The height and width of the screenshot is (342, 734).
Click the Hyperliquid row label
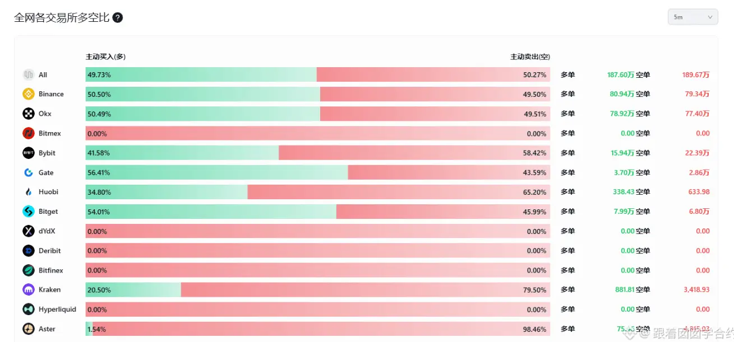(x=57, y=309)
